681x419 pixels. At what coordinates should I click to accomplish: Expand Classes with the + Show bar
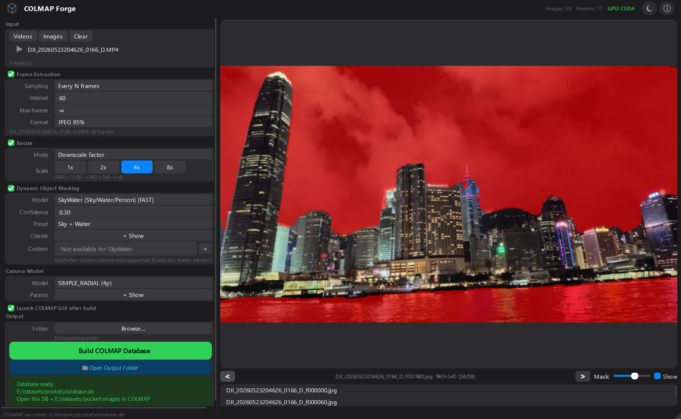[133, 236]
